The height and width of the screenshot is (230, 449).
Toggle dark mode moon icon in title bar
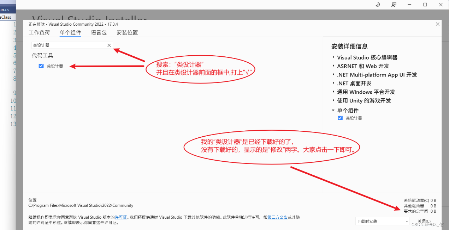378,5
